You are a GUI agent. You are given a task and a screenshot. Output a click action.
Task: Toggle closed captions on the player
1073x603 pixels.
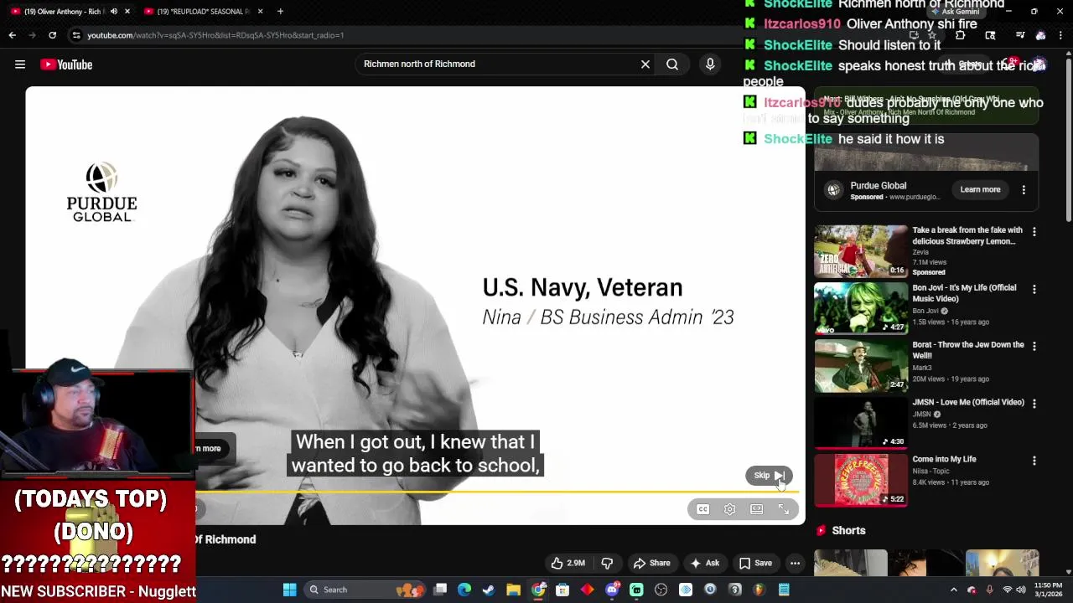click(x=703, y=509)
